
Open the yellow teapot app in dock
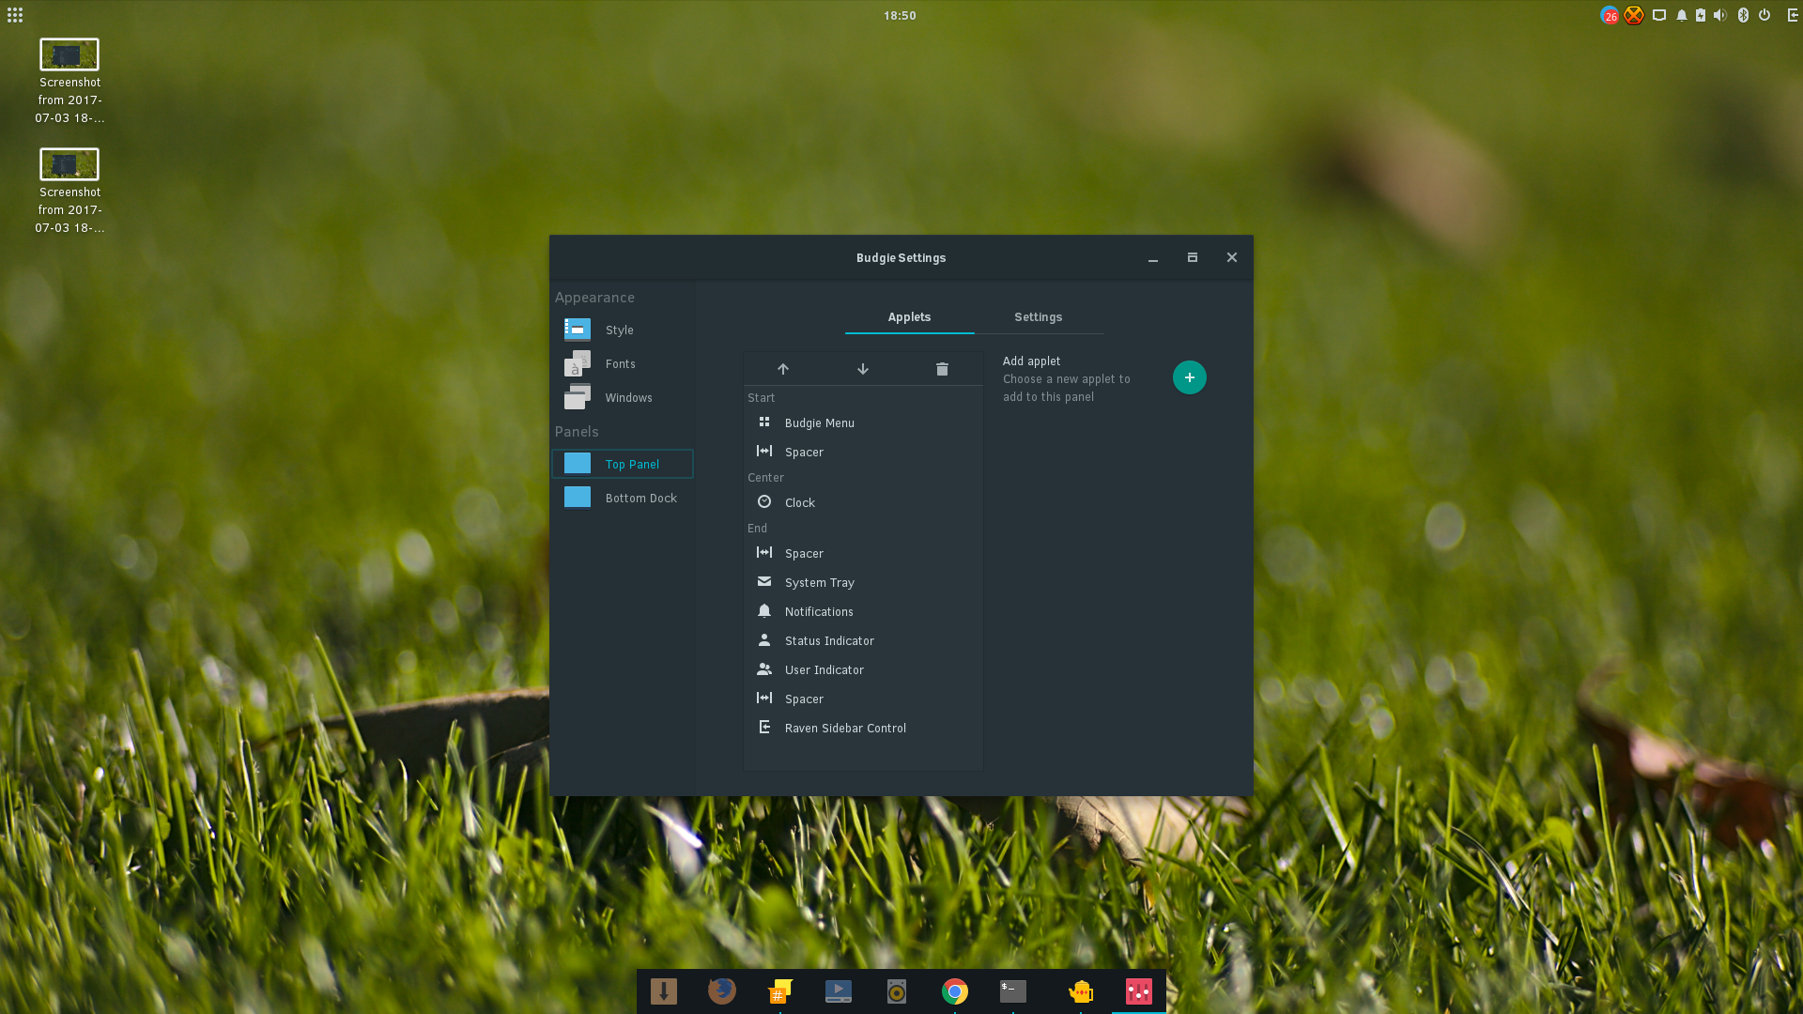(1081, 991)
